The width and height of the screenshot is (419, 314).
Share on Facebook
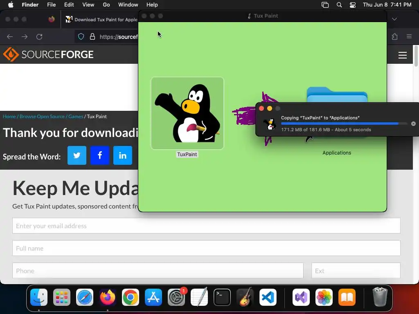point(100,155)
